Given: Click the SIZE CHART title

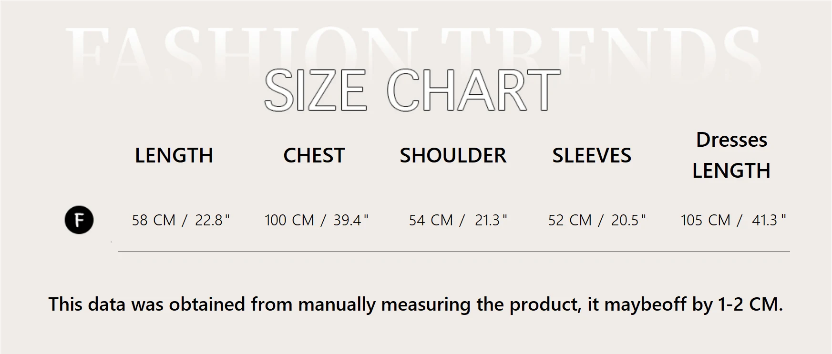Looking at the screenshot, I should click(x=412, y=91).
